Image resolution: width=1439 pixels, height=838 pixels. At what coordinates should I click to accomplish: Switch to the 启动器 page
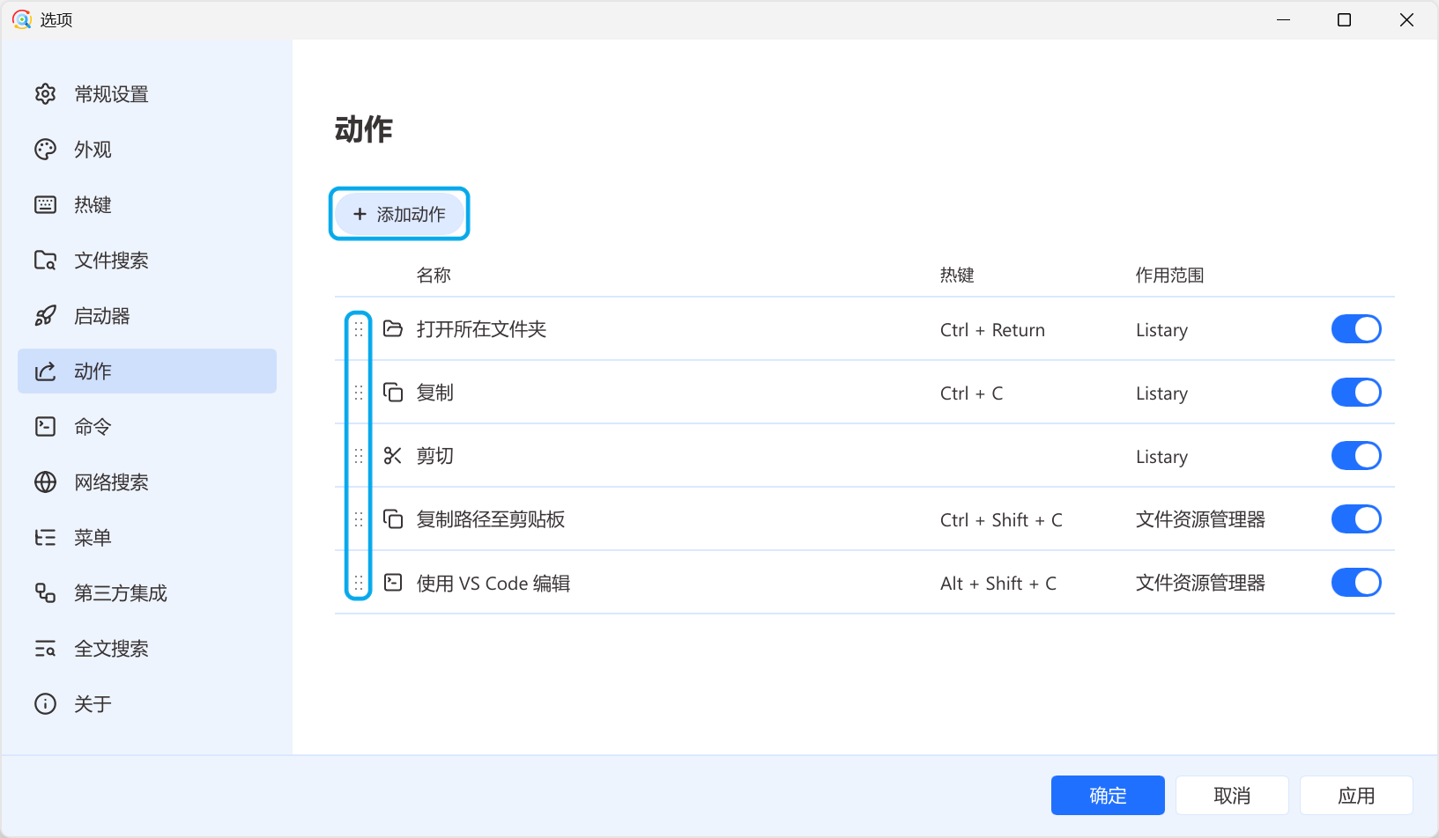147,316
